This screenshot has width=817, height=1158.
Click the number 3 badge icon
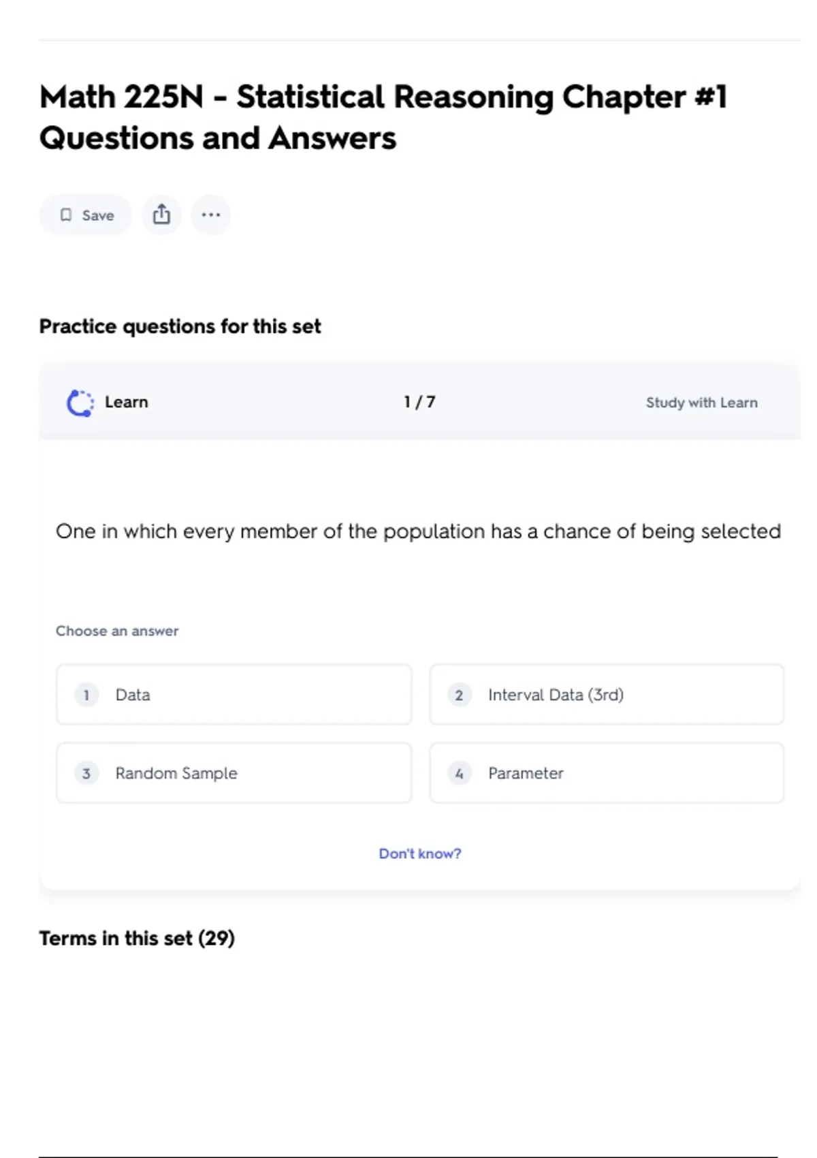[x=86, y=773]
